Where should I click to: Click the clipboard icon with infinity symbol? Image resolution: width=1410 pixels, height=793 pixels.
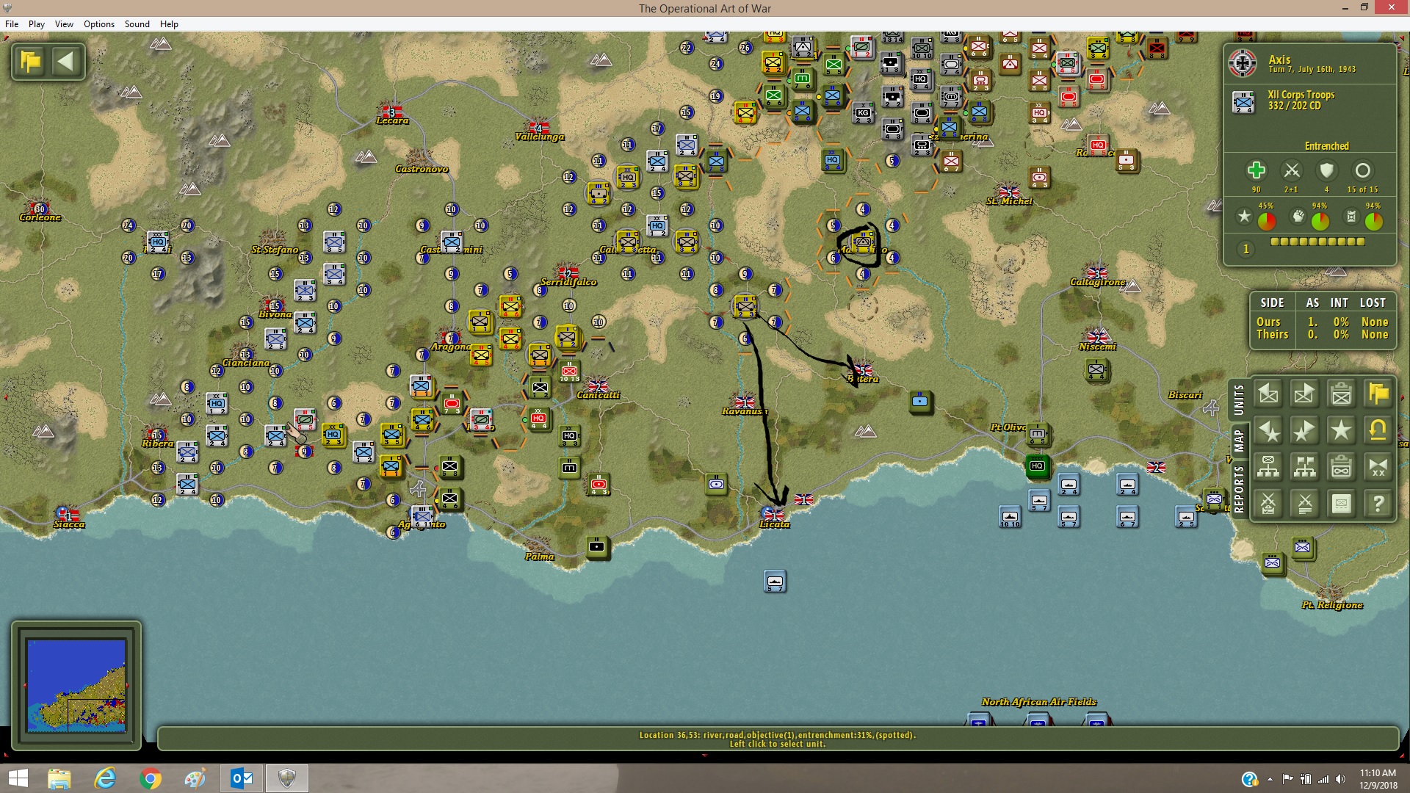click(1342, 467)
